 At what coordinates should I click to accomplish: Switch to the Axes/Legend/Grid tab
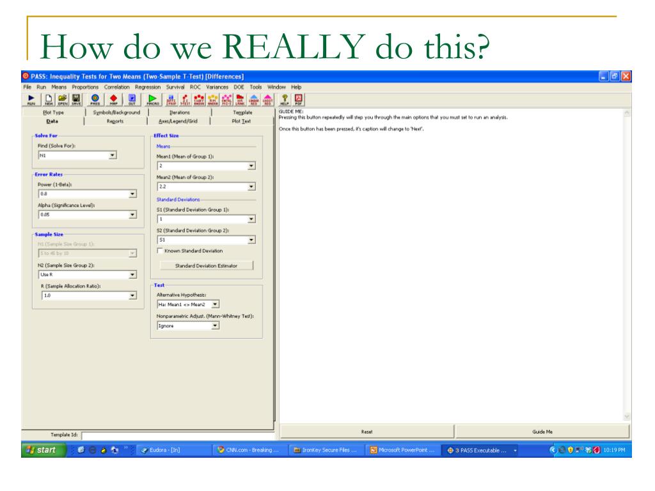(178, 121)
